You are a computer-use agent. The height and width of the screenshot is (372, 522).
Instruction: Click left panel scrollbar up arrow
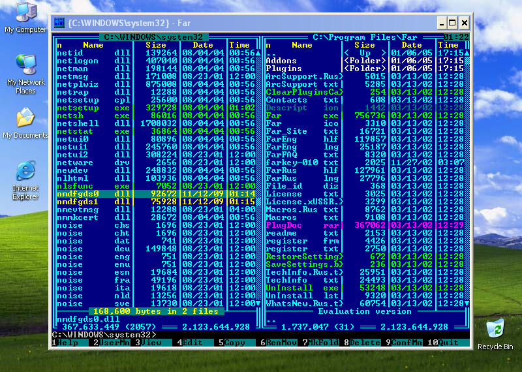pyautogui.click(x=258, y=53)
